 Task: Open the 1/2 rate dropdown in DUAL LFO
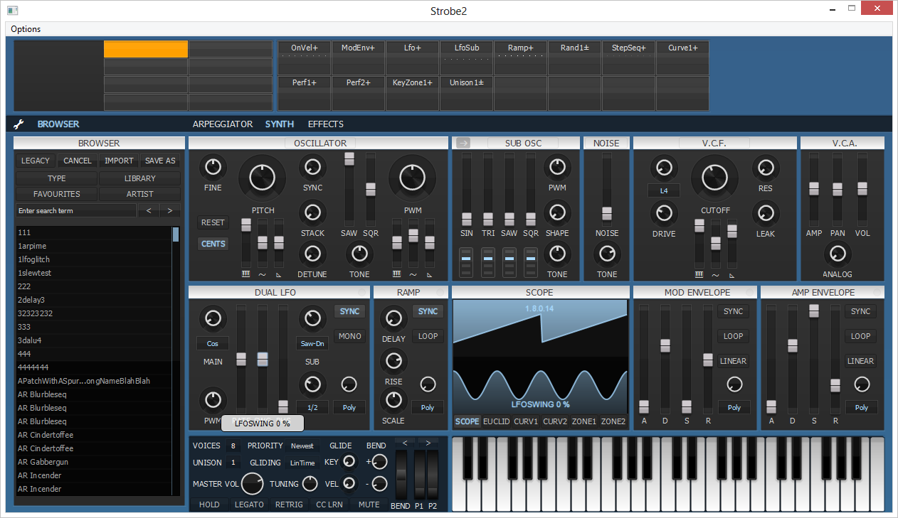(x=312, y=407)
